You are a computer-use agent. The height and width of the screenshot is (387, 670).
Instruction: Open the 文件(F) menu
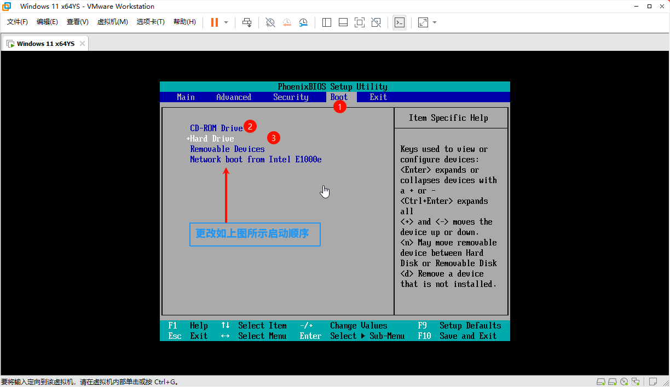coord(18,22)
